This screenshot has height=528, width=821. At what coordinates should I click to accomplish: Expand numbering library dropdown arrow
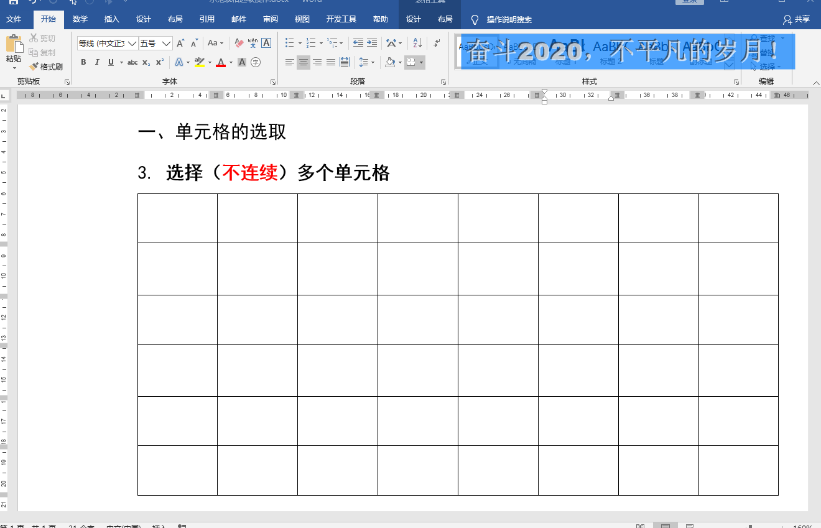pyautogui.click(x=321, y=44)
